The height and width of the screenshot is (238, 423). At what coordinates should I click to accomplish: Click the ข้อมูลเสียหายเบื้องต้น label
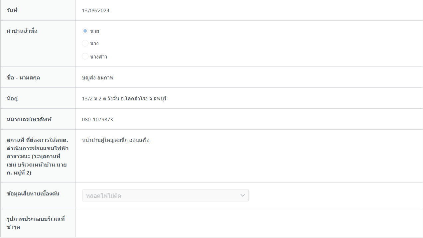pos(33,193)
